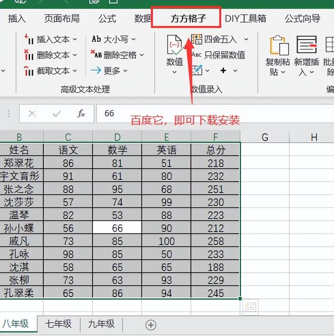The width and height of the screenshot is (334, 336).
Task: Click the 删除空格 AB icon
Action: 96,55
